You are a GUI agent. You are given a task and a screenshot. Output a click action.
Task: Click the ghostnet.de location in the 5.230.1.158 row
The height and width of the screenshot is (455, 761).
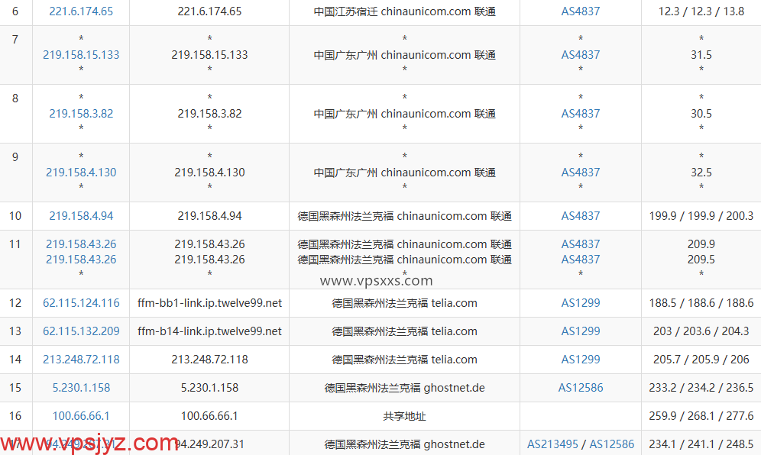404,388
